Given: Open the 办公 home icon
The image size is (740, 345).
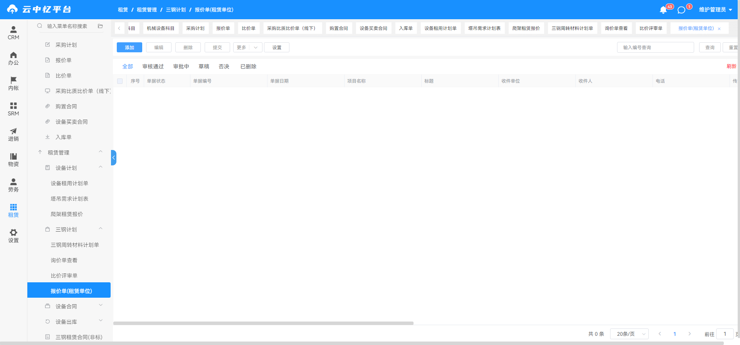Looking at the screenshot, I should click(x=13, y=55).
